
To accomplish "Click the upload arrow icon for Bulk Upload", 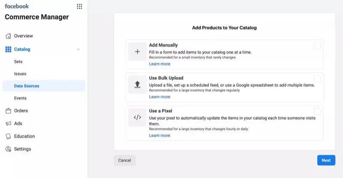I will [x=137, y=85].
